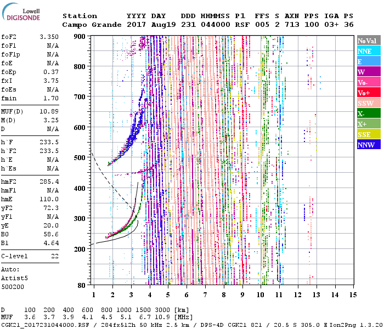Click the Campo Grande station name

click(x=92, y=25)
